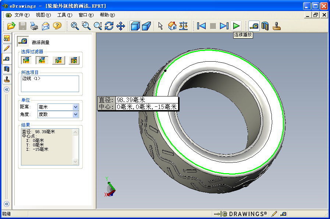The image size is (330, 219).
Task: Click the eDrawings document icon in menu bar
Action: coord(9,15)
